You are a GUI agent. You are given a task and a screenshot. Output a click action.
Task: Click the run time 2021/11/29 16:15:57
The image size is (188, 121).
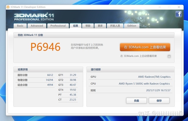[158, 90]
